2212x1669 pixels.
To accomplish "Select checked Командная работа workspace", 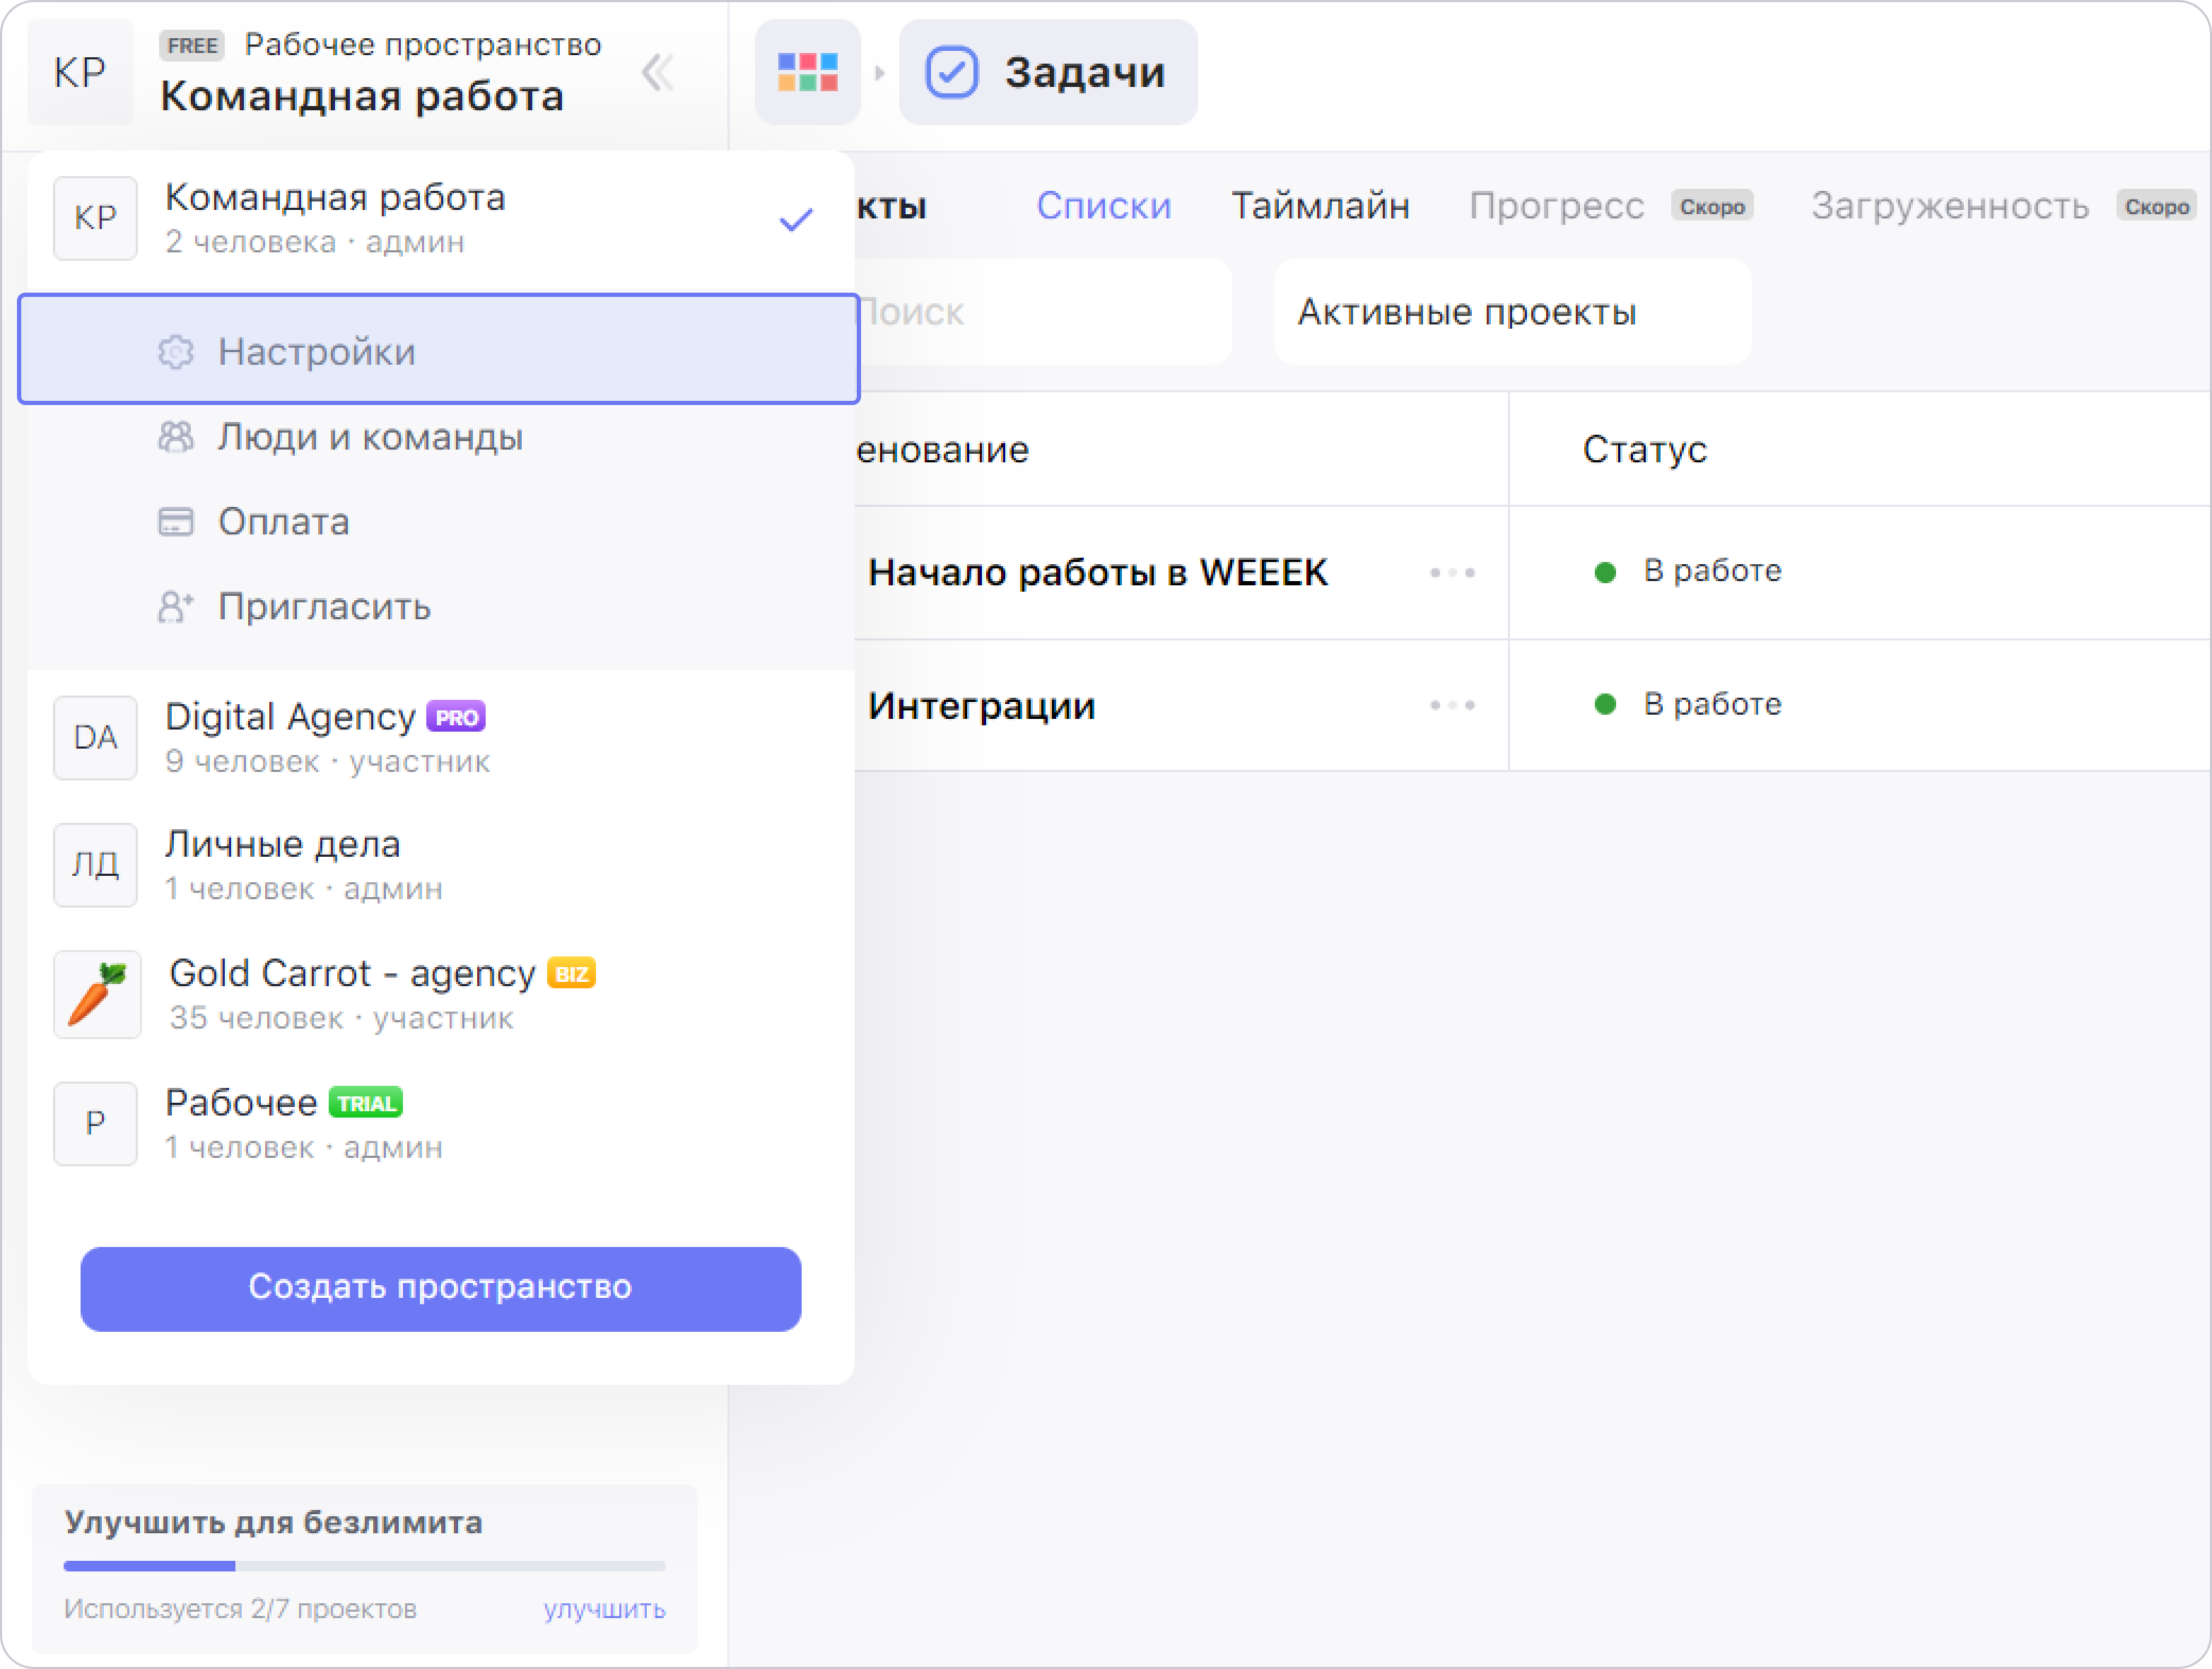I will coord(440,218).
